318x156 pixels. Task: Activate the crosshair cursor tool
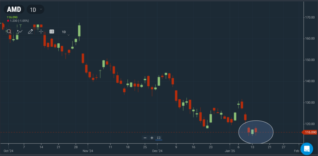coord(41,32)
